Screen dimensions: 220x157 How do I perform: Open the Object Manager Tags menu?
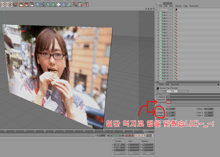click(x=185, y=6)
